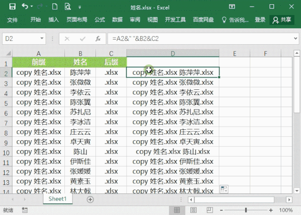301x215 pixels.
Task: Click the Redo arrow icon
Action: pyautogui.click(x=40, y=7)
